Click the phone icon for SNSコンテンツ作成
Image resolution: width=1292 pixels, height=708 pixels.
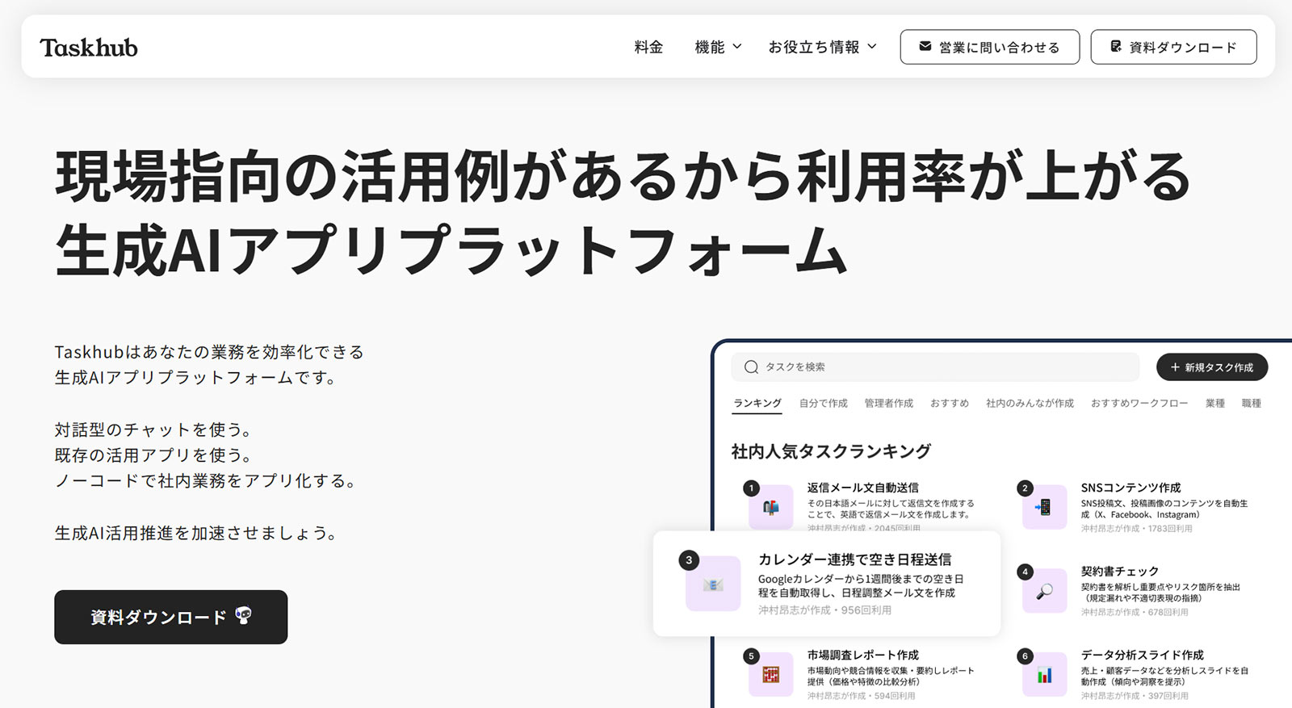click(x=1045, y=508)
